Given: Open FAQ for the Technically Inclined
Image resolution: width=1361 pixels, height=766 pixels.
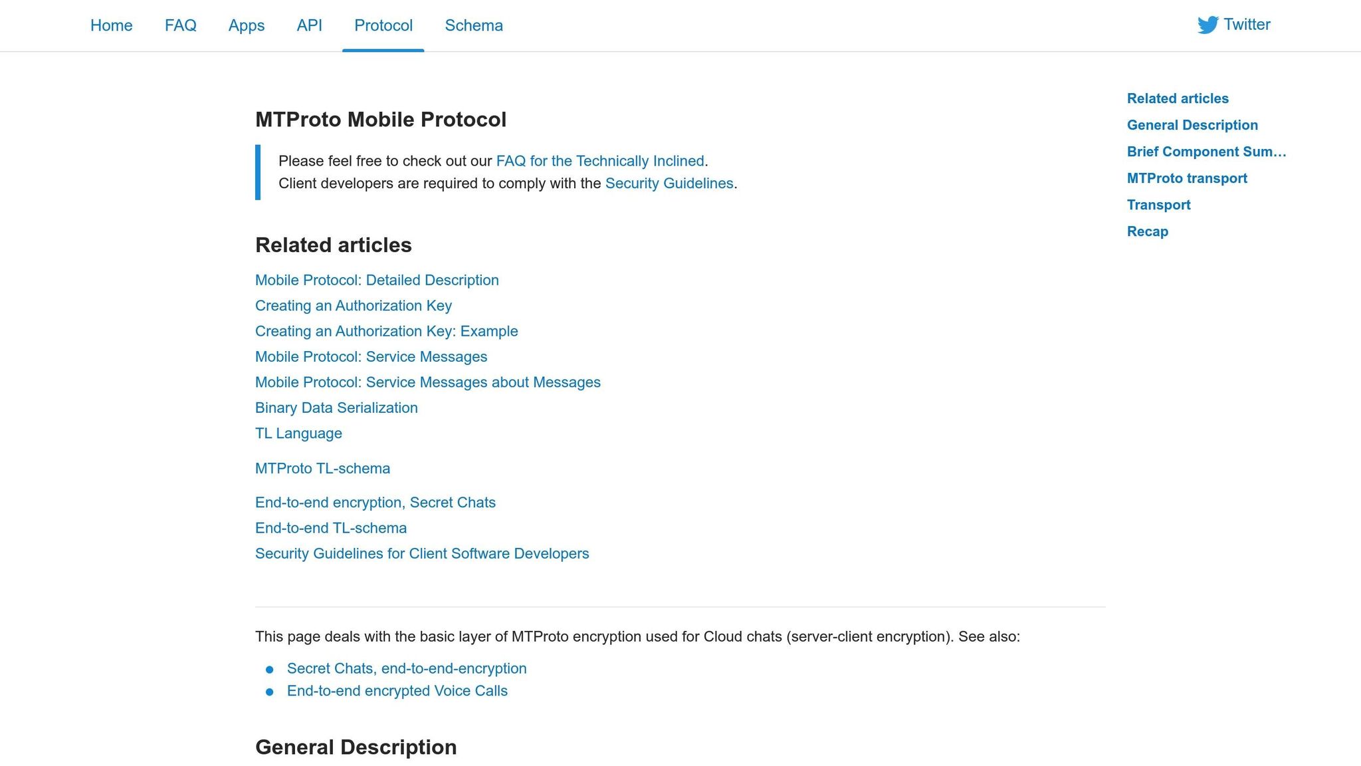Looking at the screenshot, I should coord(600,161).
